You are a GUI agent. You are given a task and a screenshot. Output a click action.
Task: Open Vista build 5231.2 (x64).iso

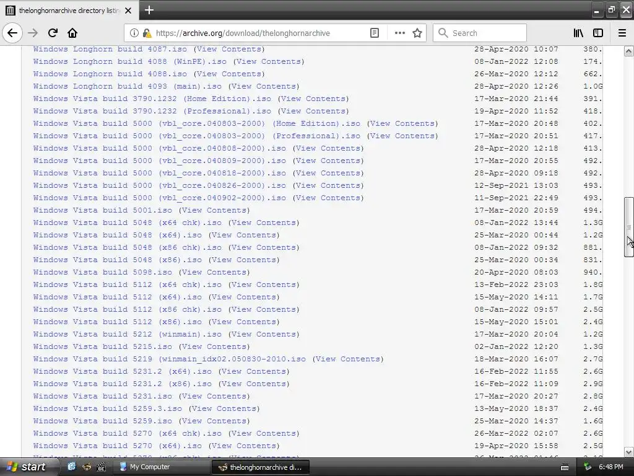(123, 371)
